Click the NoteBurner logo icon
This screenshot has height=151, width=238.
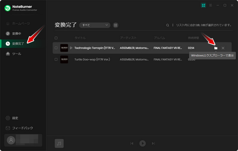[8, 8]
